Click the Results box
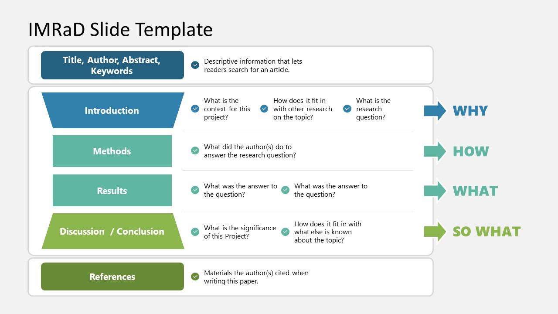The image size is (558, 314). (112, 191)
